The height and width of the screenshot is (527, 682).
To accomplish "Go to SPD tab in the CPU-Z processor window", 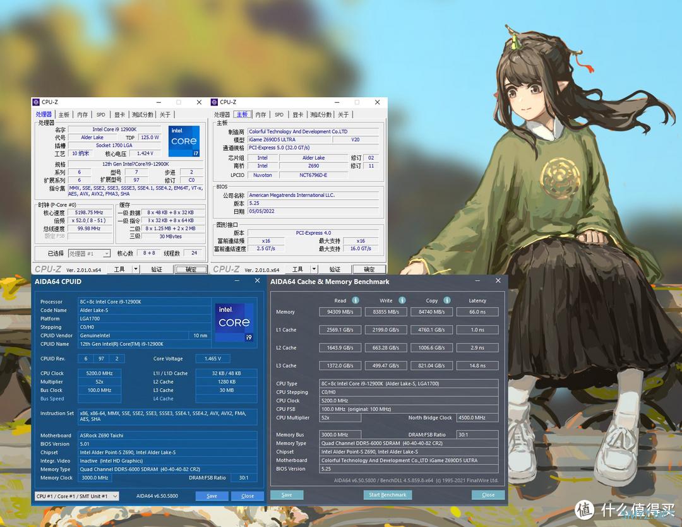I will tap(101, 114).
